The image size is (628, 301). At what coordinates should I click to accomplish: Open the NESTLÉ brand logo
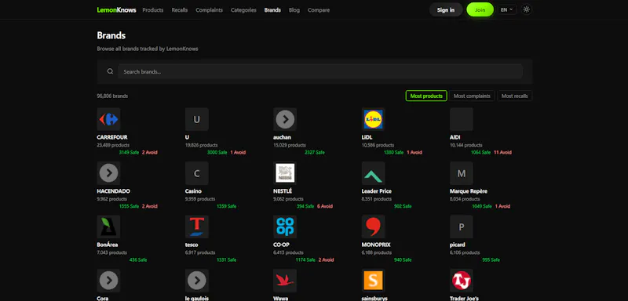point(285,173)
